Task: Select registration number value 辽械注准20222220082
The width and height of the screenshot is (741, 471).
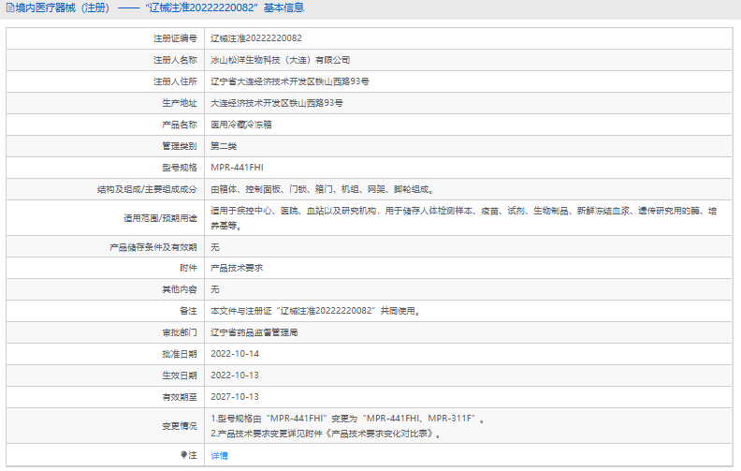Action: (x=256, y=38)
